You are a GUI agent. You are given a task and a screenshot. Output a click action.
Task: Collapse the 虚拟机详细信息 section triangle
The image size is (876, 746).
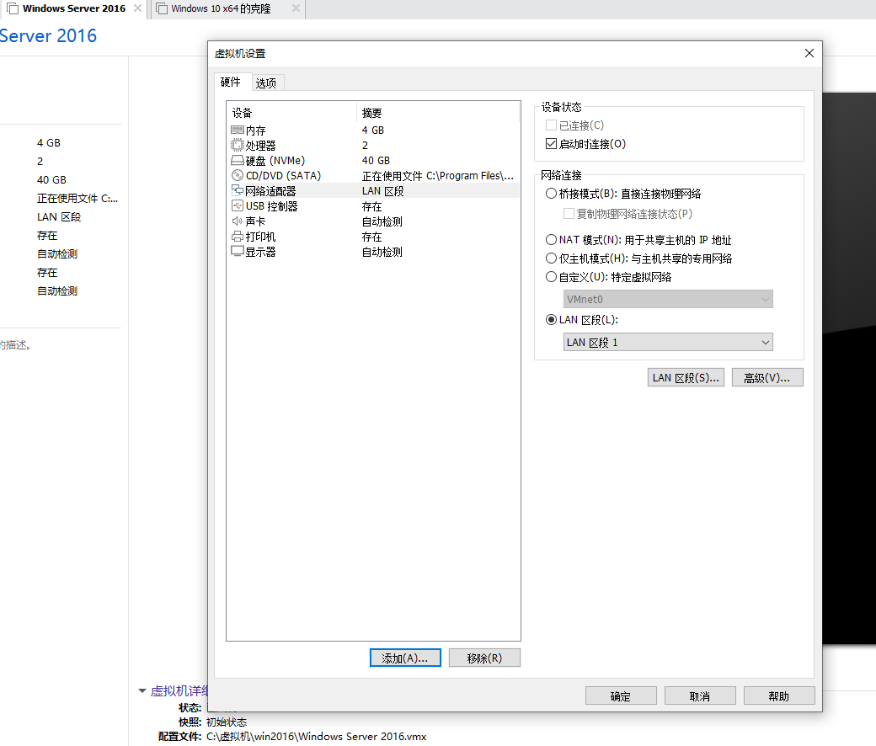(x=142, y=690)
